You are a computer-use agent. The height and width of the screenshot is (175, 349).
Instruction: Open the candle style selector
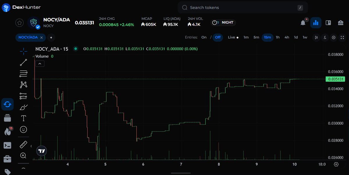316,38
